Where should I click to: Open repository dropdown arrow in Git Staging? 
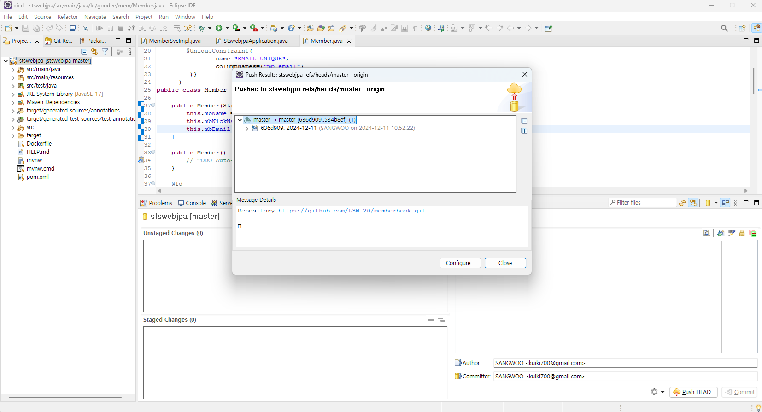[716, 203]
